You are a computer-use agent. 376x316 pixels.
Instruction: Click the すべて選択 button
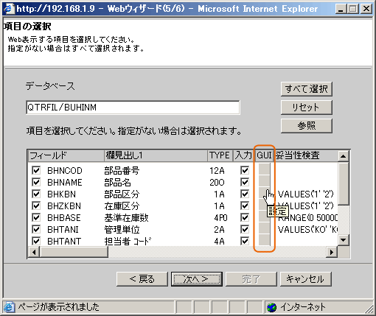click(307, 89)
